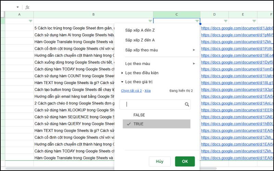Screen dimensions: 274x171
Task: Open the docs link containing 1Jjdo8
Action: (x=237, y=28)
